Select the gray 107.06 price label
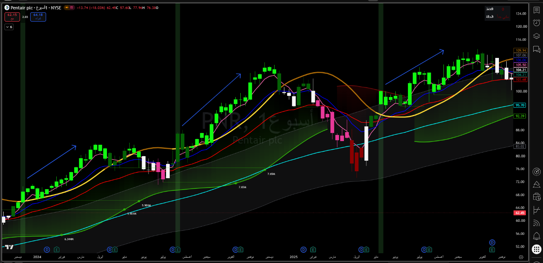This screenshot has width=543, height=263. (521, 55)
